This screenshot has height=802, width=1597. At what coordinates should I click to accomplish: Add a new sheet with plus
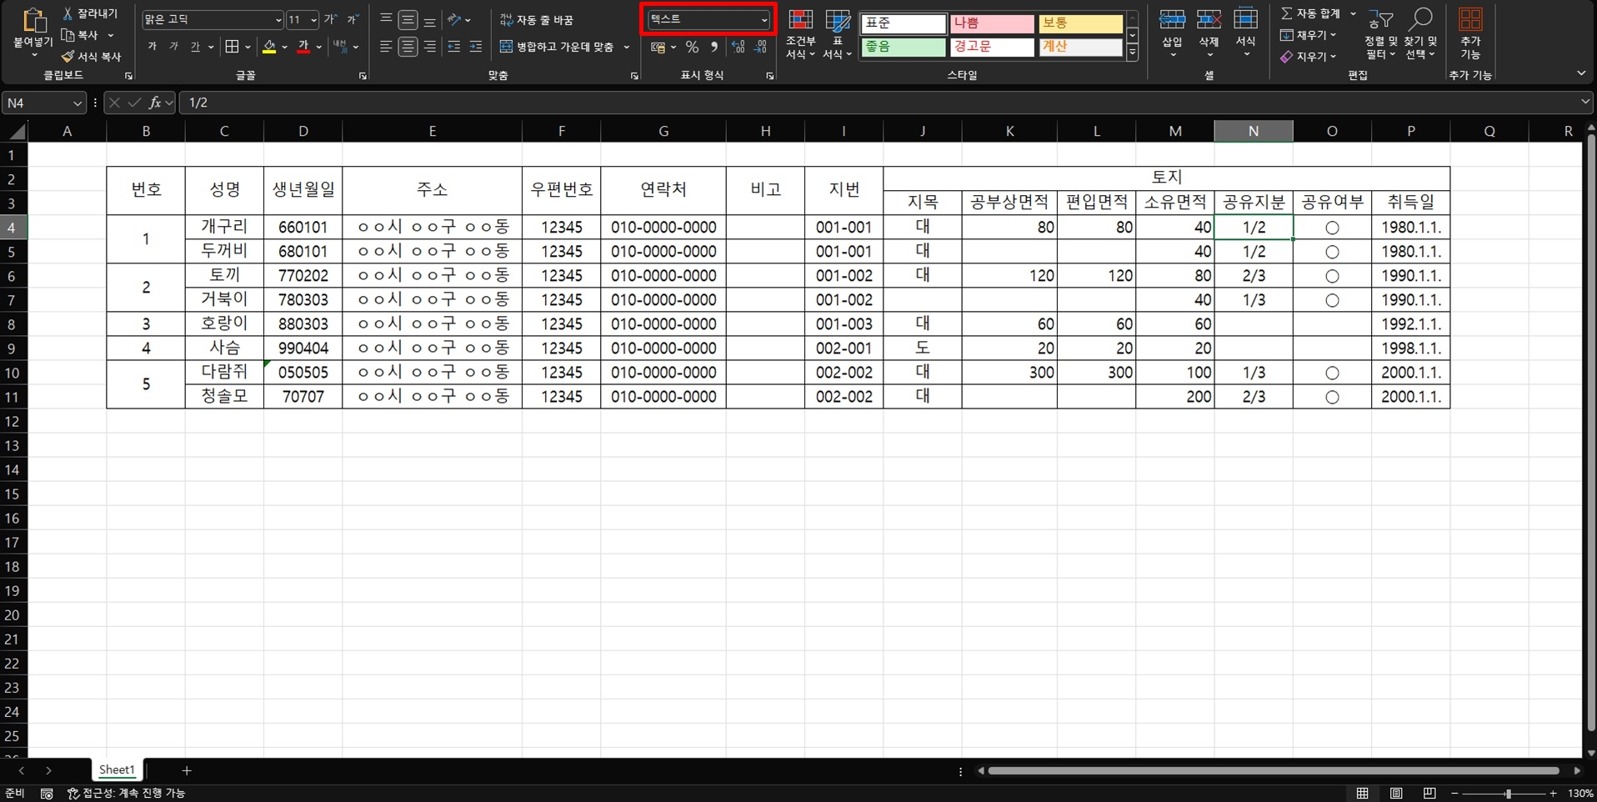[187, 770]
